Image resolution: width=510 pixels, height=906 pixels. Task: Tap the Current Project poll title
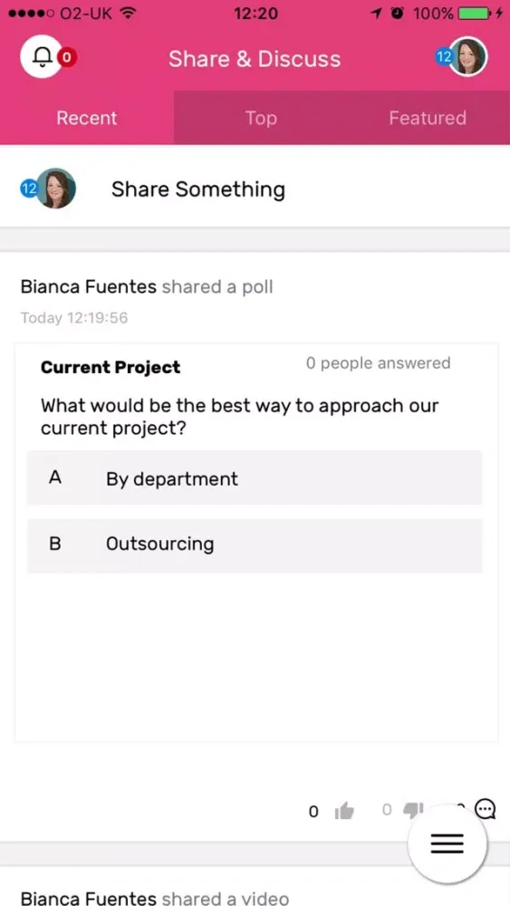(x=111, y=367)
